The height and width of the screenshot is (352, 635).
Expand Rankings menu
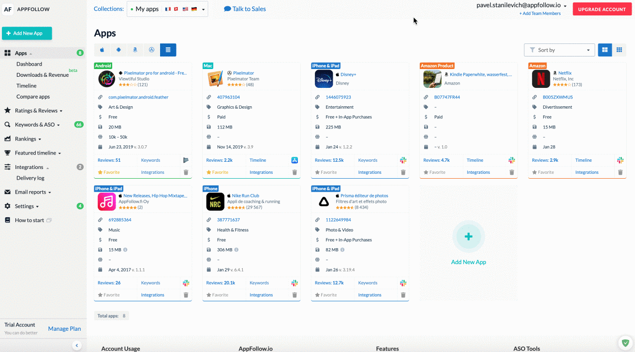pos(28,139)
